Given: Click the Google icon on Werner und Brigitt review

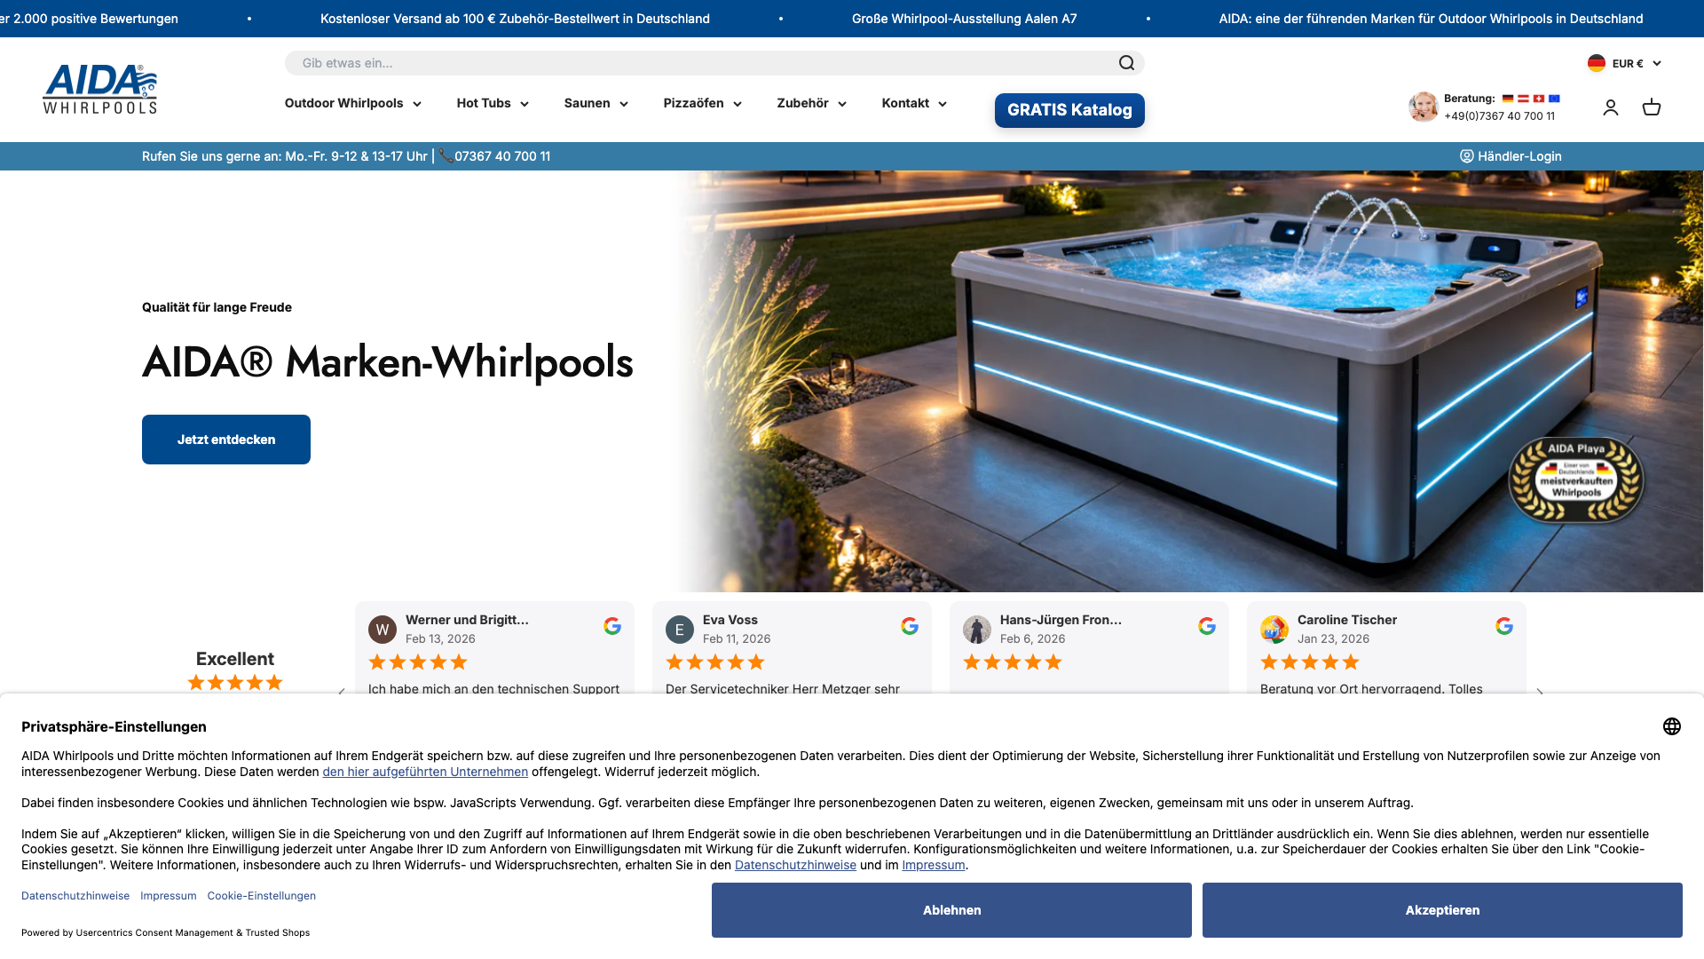Looking at the screenshot, I should (612, 626).
